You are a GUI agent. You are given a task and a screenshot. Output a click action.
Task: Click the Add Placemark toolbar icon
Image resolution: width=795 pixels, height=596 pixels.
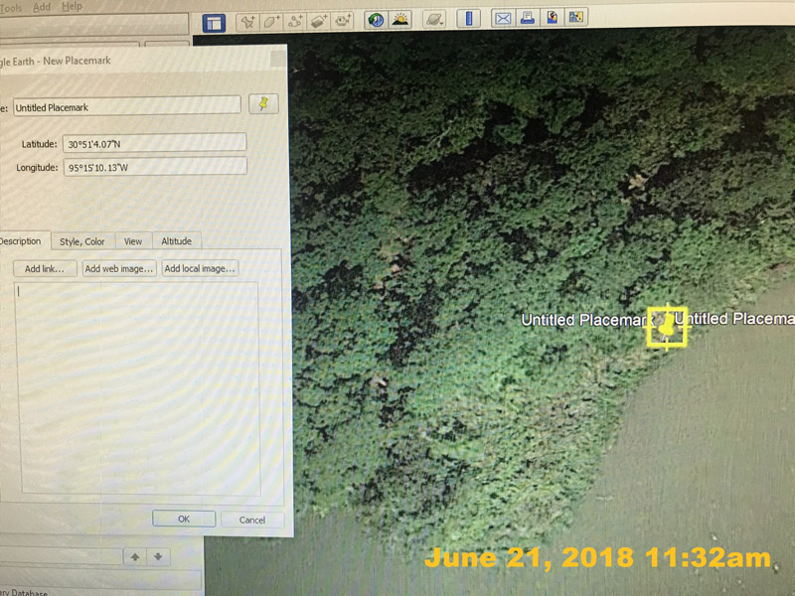pos(247,20)
